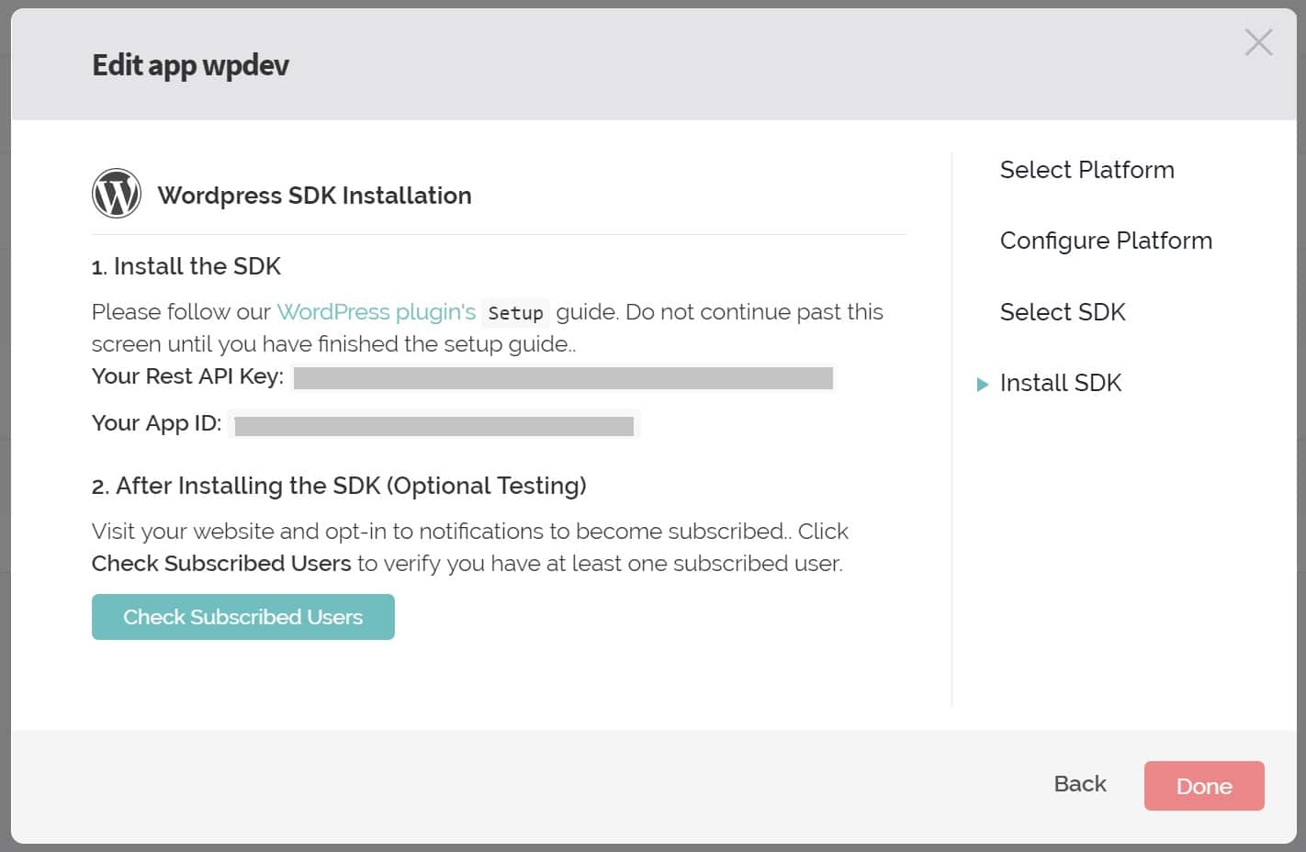Open the WordPress plugin's link

click(377, 312)
